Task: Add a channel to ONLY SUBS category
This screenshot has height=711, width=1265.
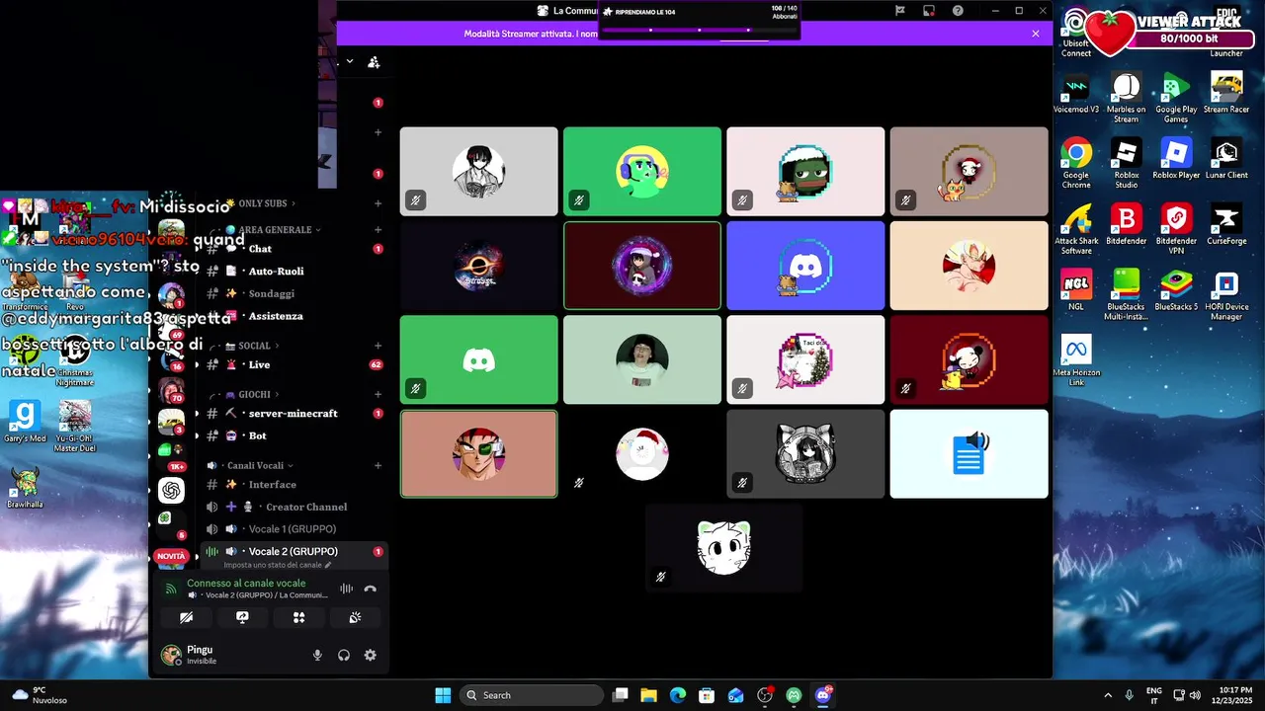Action: coord(378,203)
